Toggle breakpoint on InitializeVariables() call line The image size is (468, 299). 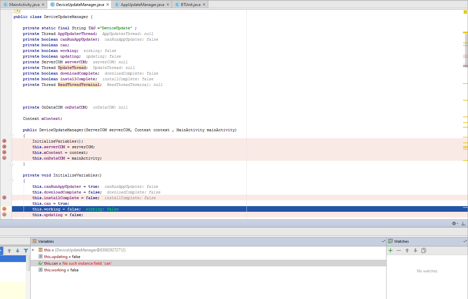pyautogui.click(x=4, y=141)
